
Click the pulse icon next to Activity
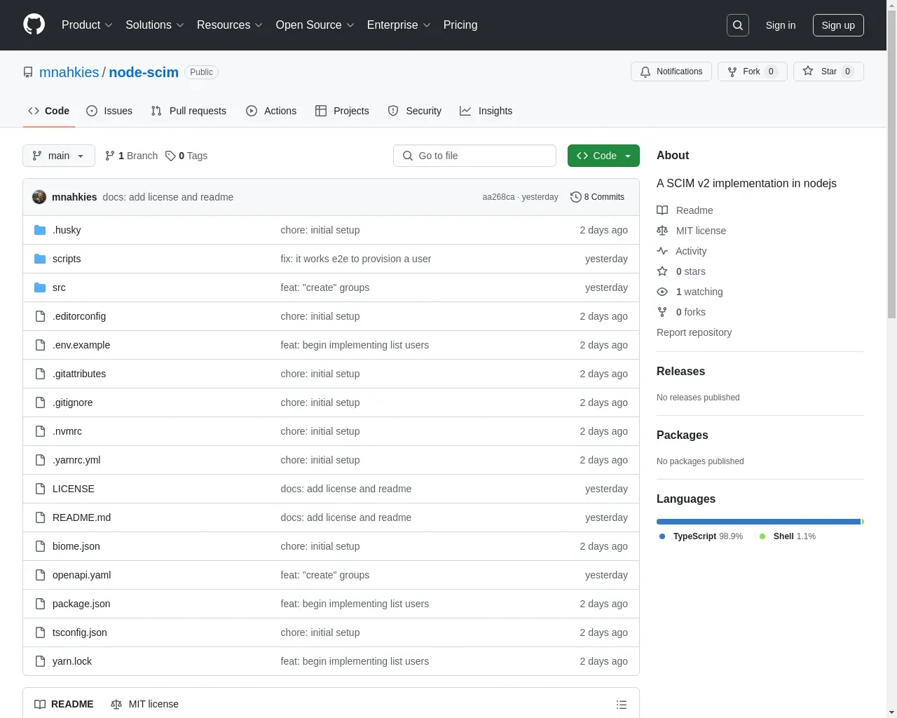(x=662, y=251)
